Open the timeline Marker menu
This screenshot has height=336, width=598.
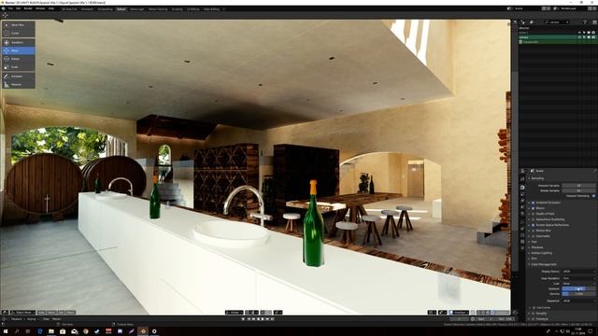pos(56,319)
